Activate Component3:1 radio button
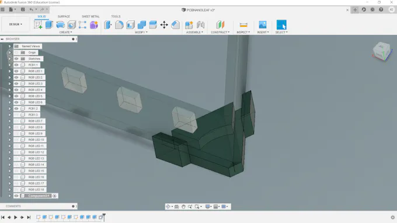This screenshot has height=223, width=397. (54, 196)
